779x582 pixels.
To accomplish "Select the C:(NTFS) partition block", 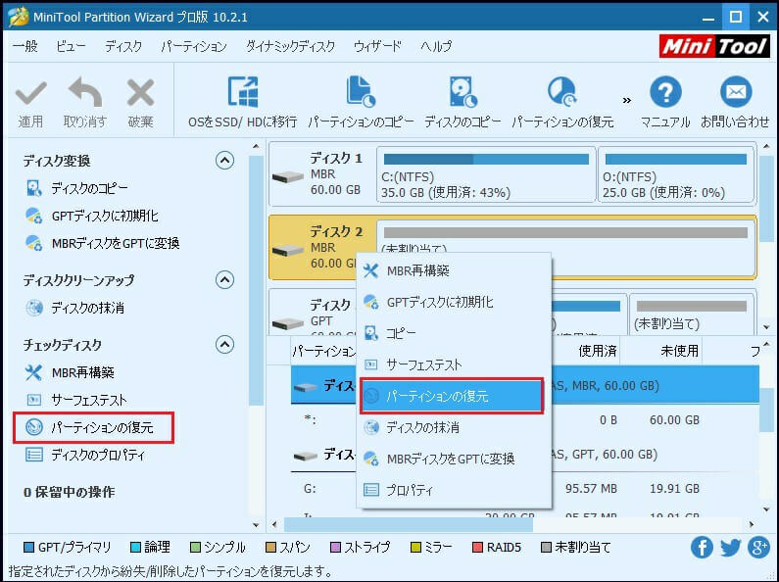I will tap(486, 174).
